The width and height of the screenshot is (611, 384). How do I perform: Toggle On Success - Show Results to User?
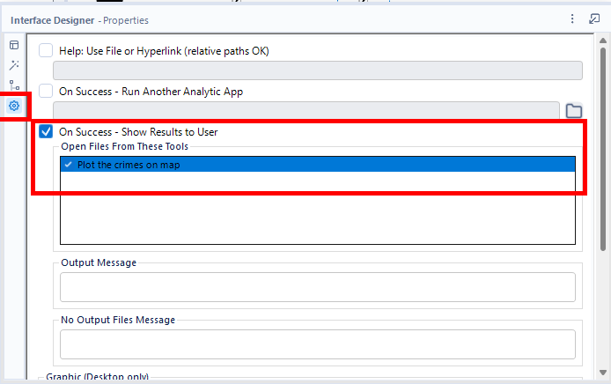(x=46, y=132)
